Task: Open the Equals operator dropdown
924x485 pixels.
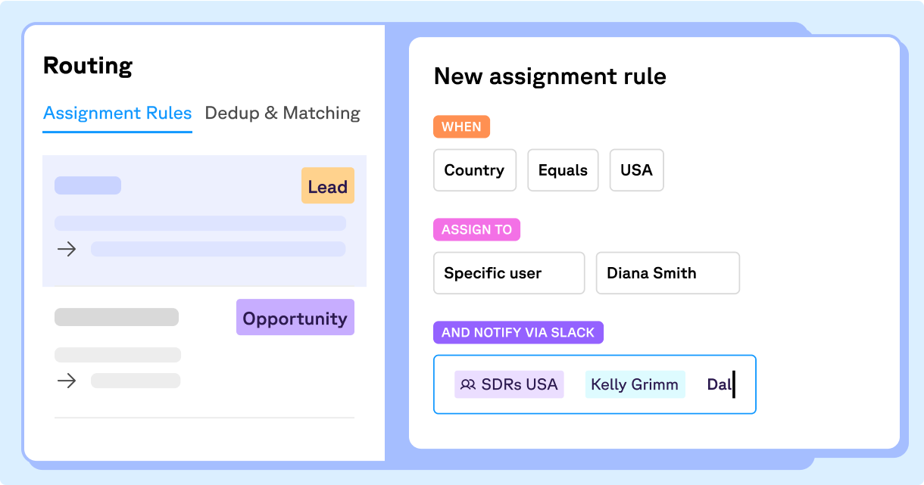Action: click(563, 170)
